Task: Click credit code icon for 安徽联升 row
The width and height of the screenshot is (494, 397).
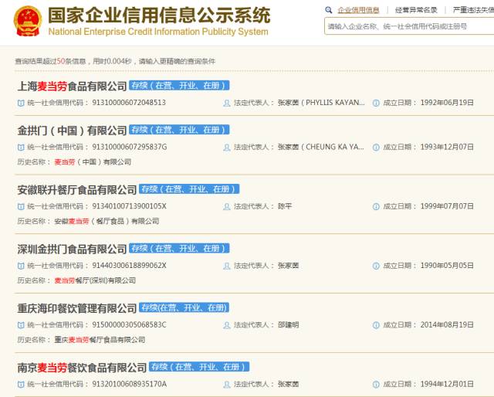Action: [x=21, y=206]
